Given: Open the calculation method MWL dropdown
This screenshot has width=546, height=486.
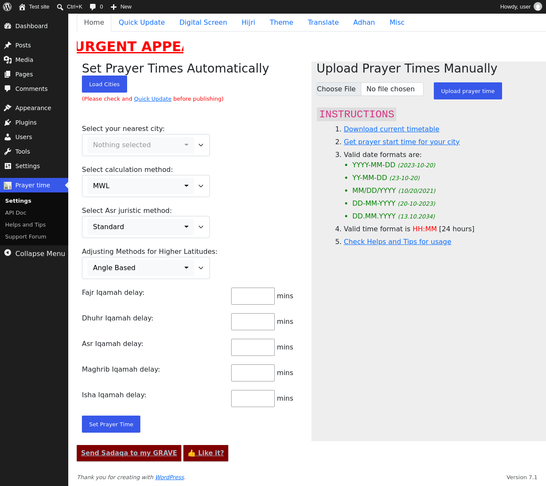Looking at the screenshot, I should (146, 186).
